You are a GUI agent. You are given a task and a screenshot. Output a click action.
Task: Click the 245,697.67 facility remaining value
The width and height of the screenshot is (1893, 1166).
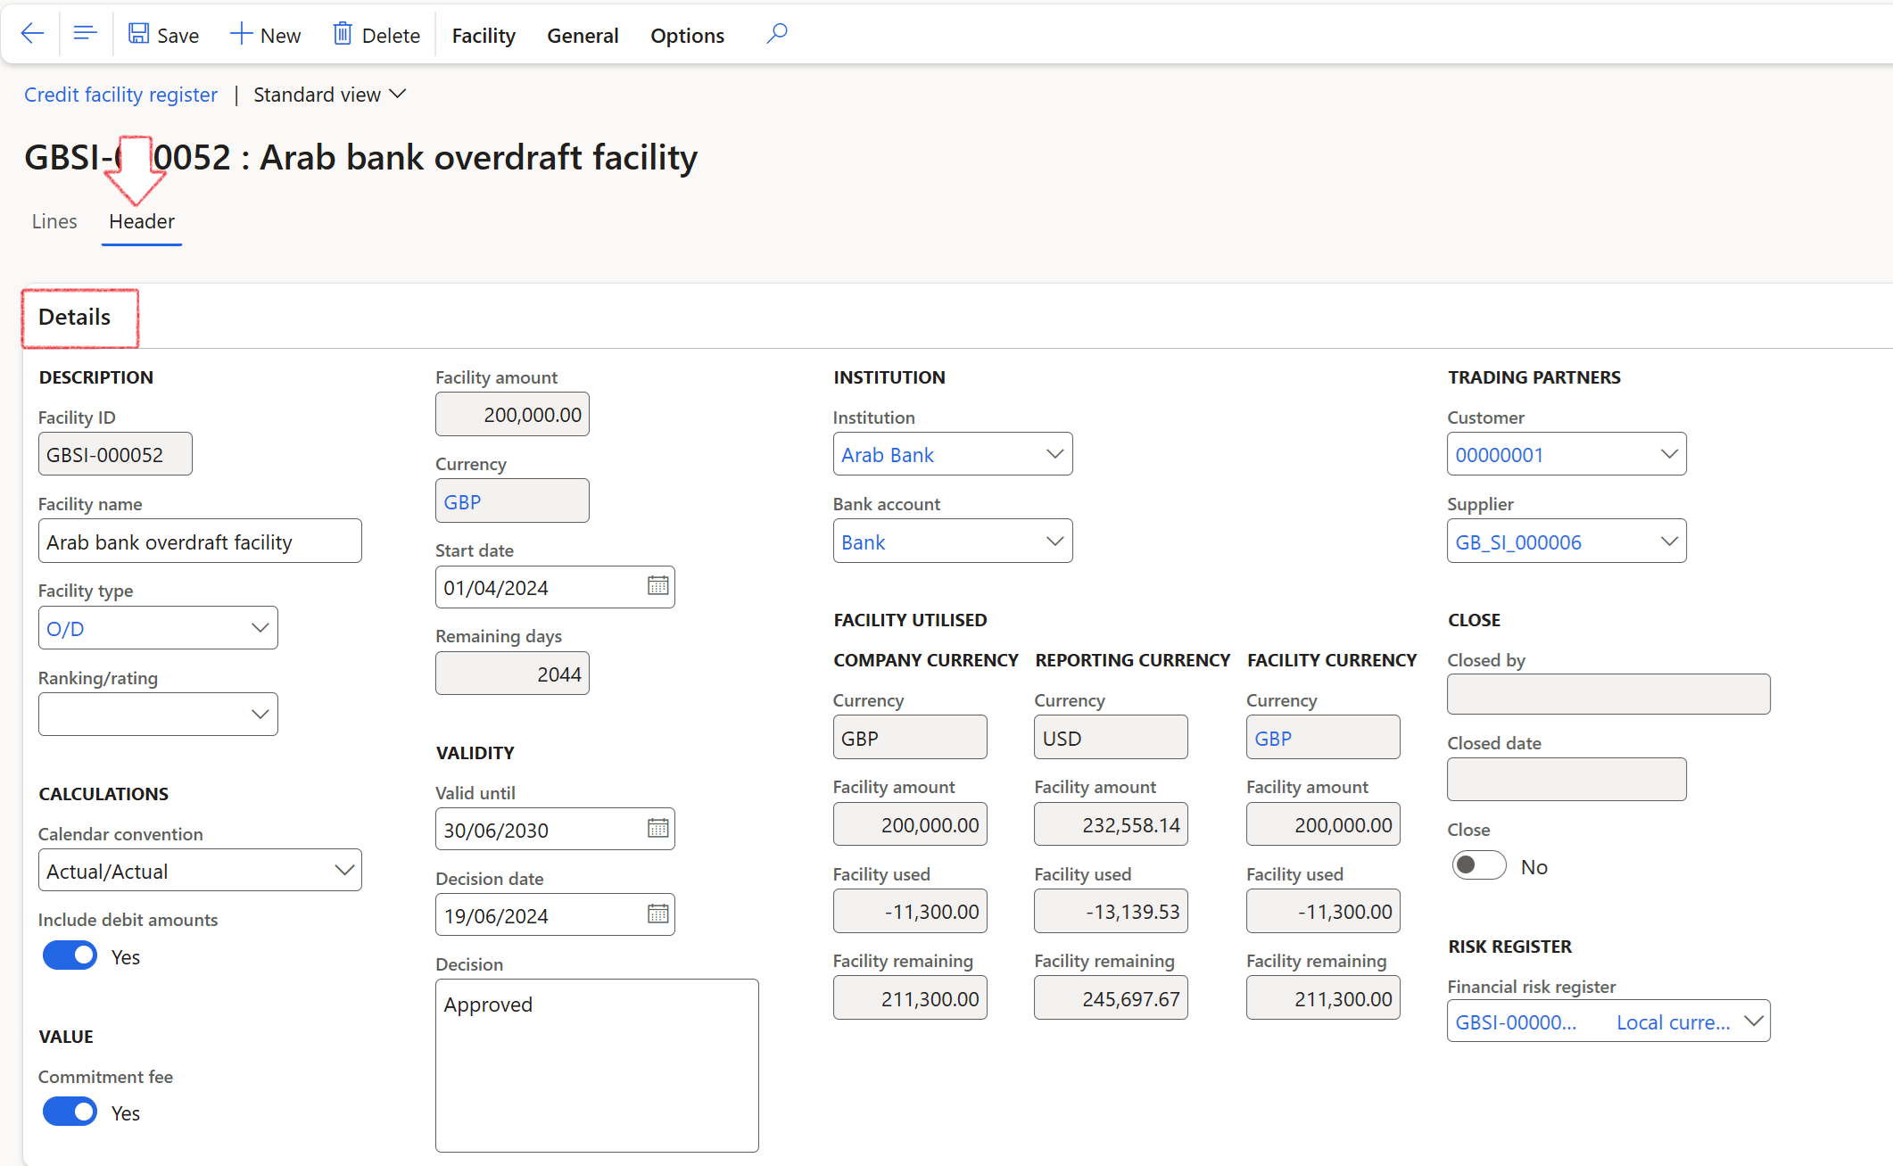[1111, 998]
